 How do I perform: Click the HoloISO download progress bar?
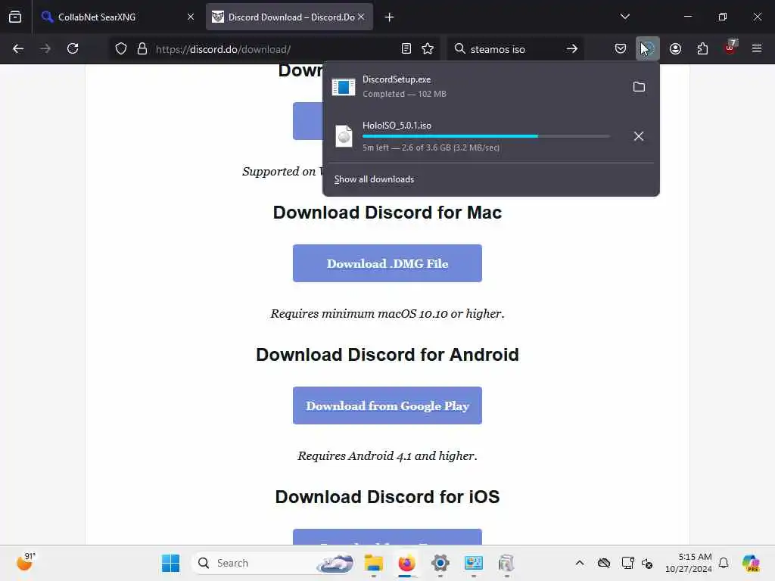coord(486,136)
